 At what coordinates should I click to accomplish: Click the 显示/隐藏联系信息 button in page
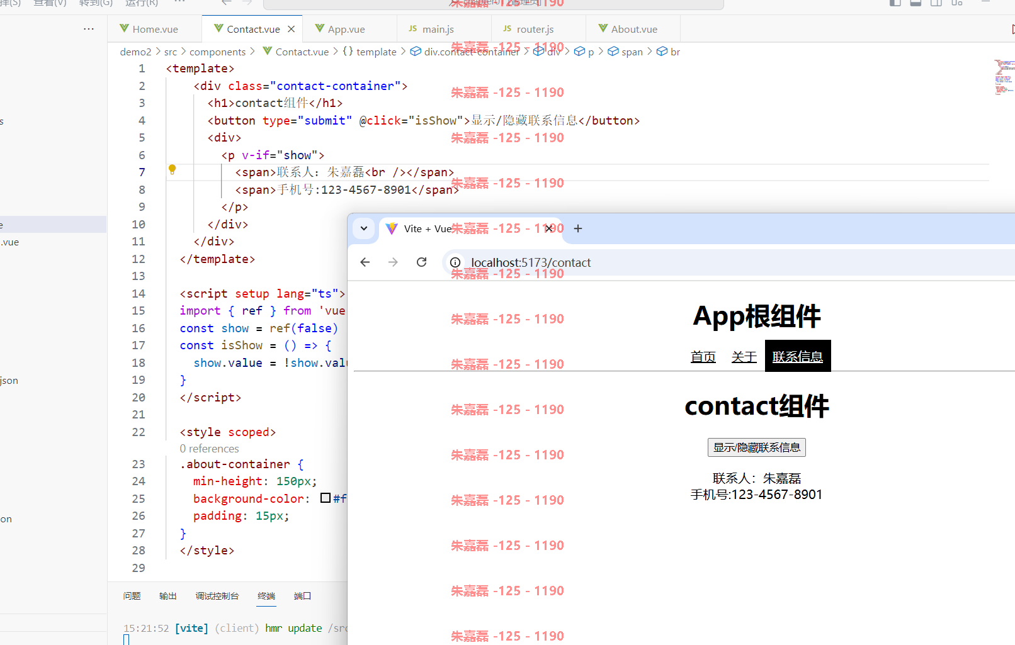pyautogui.click(x=757, y=447)
